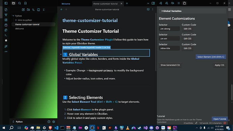233x131 pixels.
Task: Follow the Theme Customizer Plugin link
Action: (97, 40)
